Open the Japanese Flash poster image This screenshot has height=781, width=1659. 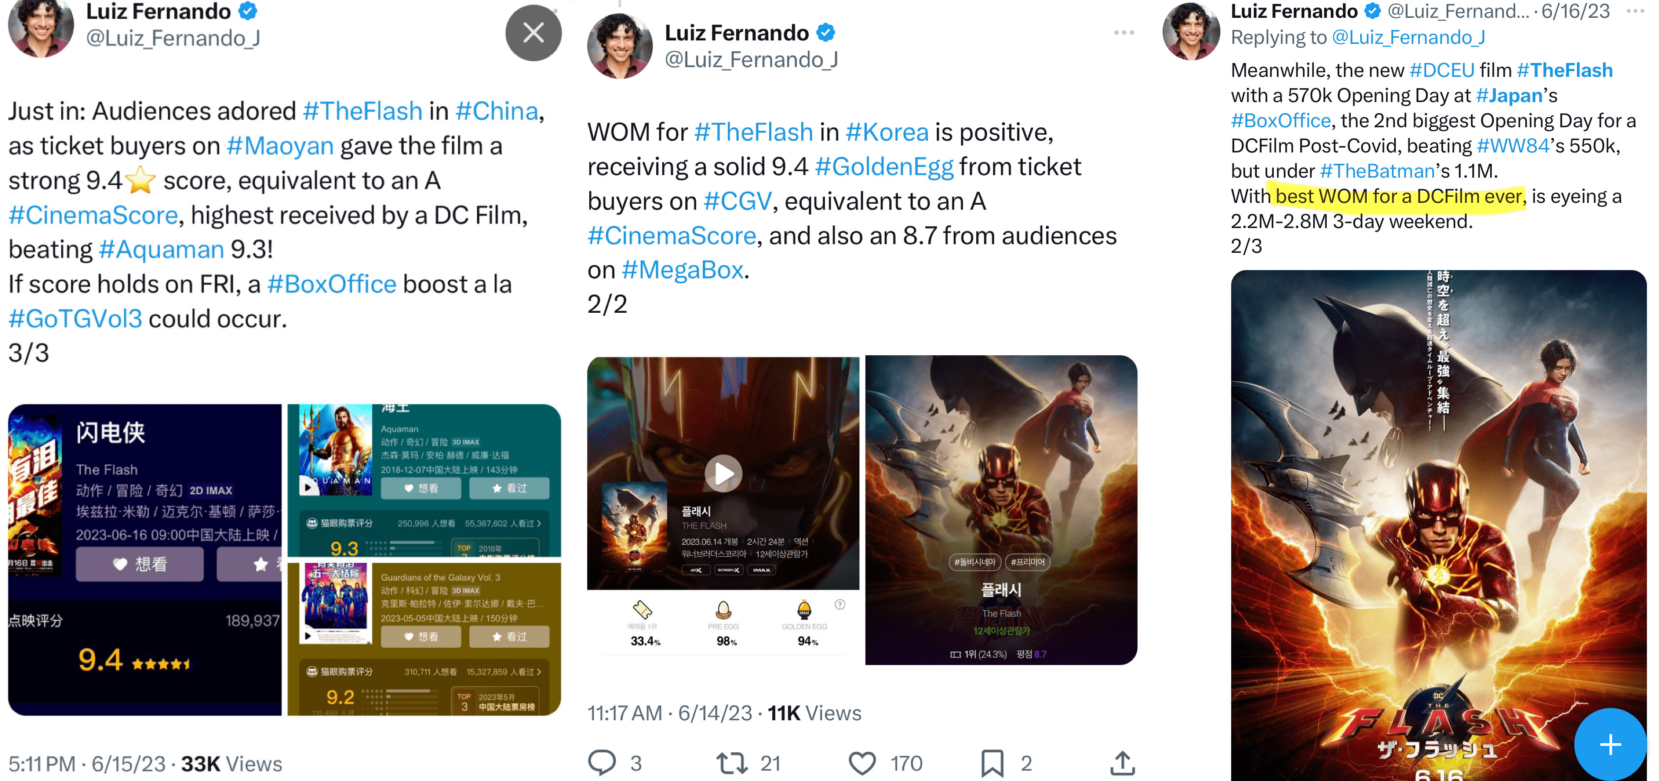click(1438, 525)
